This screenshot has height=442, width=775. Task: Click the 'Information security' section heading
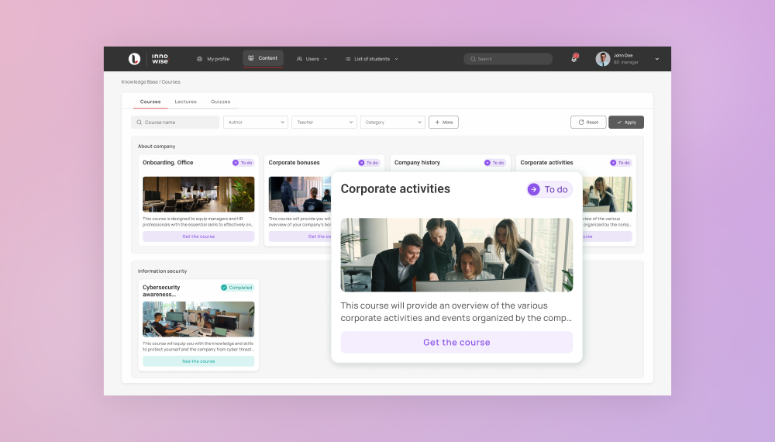[162, 271]
